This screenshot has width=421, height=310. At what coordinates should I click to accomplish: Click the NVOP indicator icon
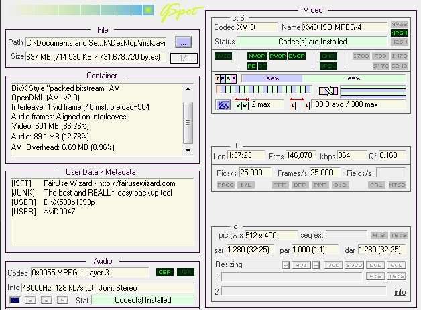coord(257,56)
